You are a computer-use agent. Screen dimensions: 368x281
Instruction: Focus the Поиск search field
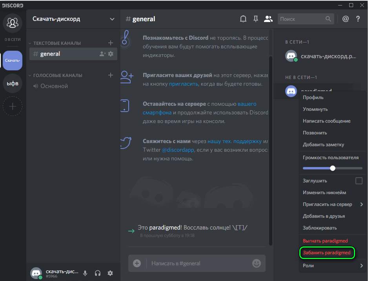pyautogui.click(x=306, y=19)
